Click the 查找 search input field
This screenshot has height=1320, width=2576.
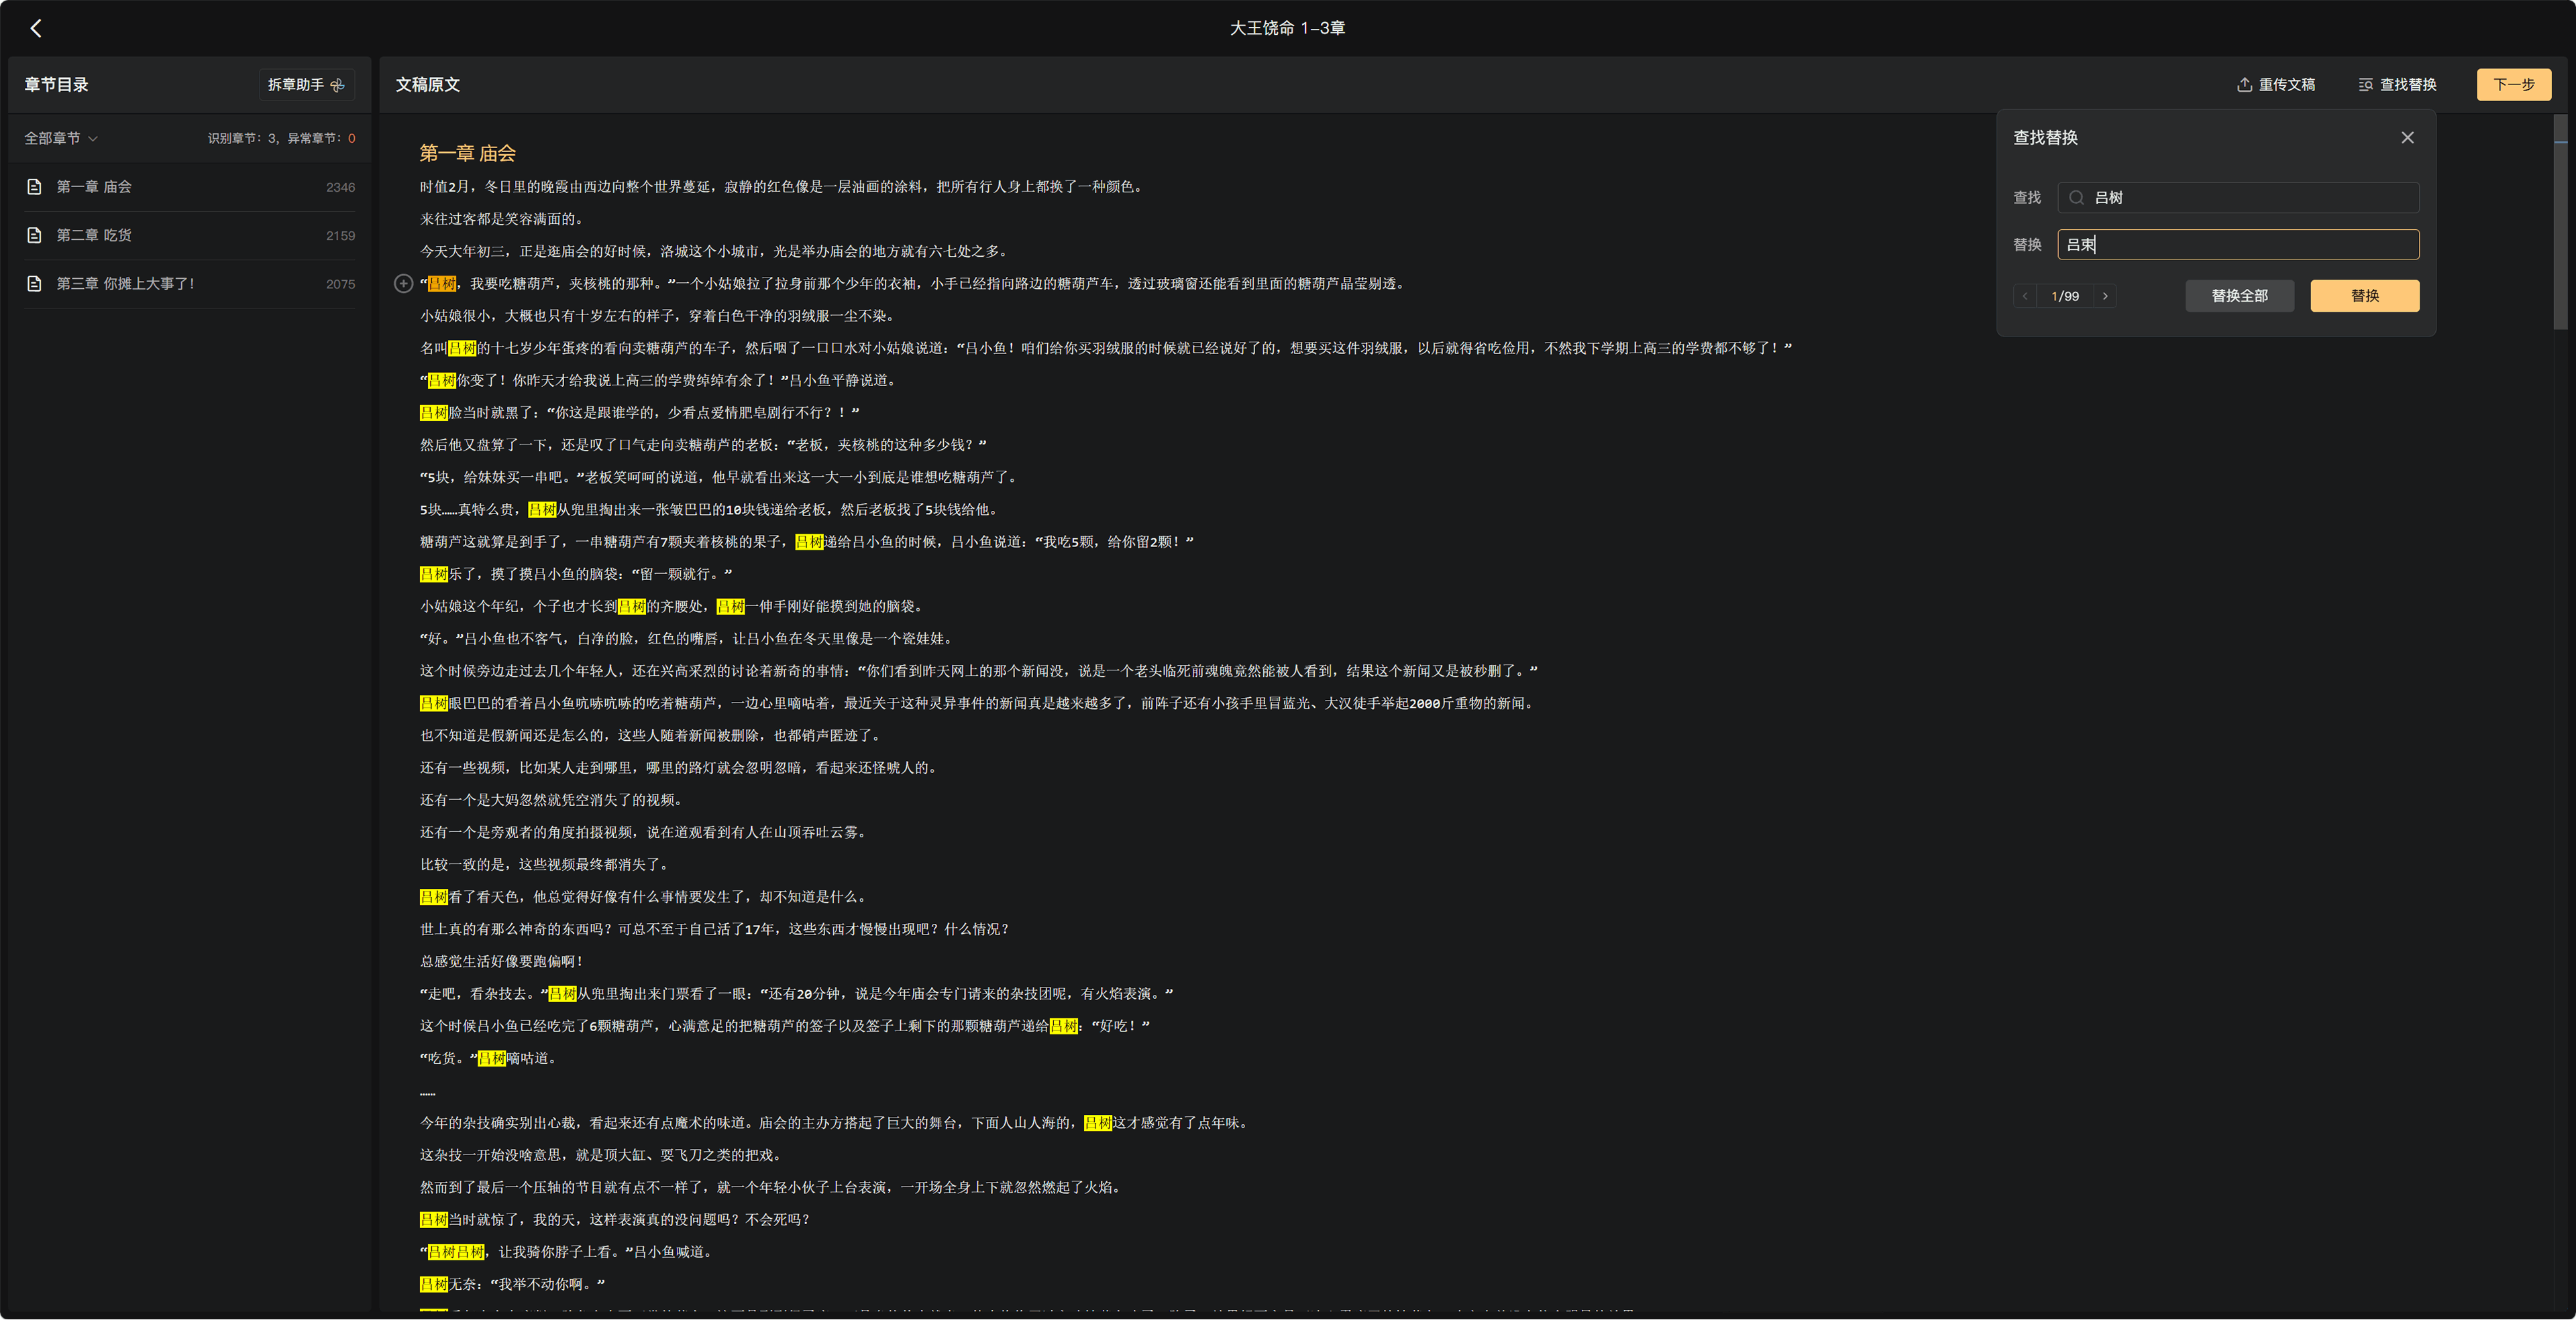click(x=2238, y=198)
